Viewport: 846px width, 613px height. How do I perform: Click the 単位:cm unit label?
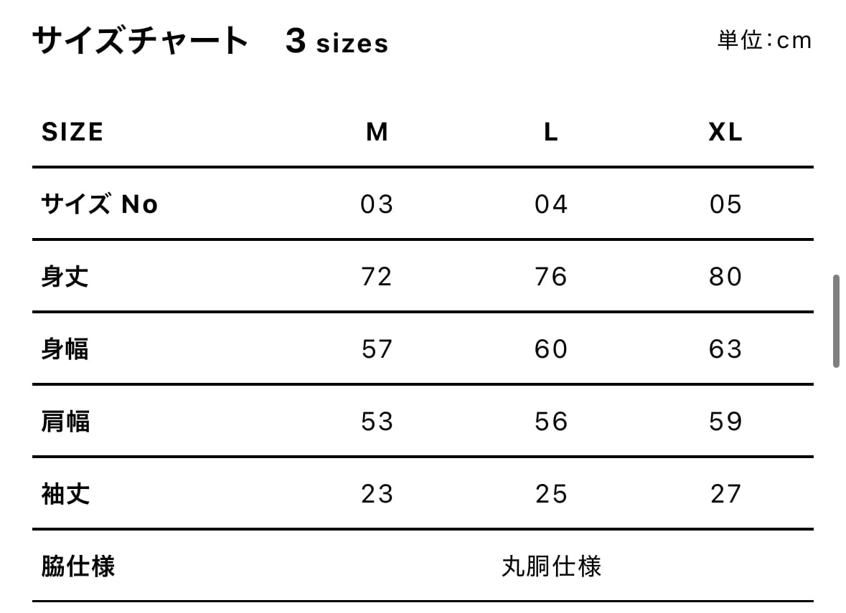[x=764, y=40]
